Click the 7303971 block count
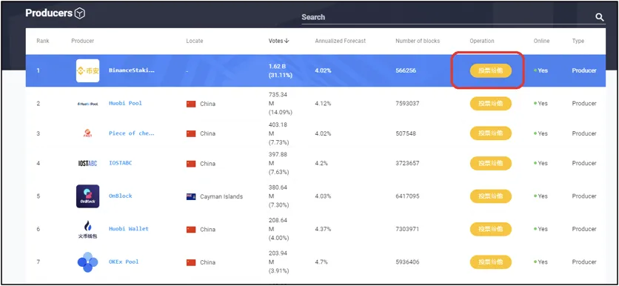Viewport: 619px width, 286px height. click(407, 229)
